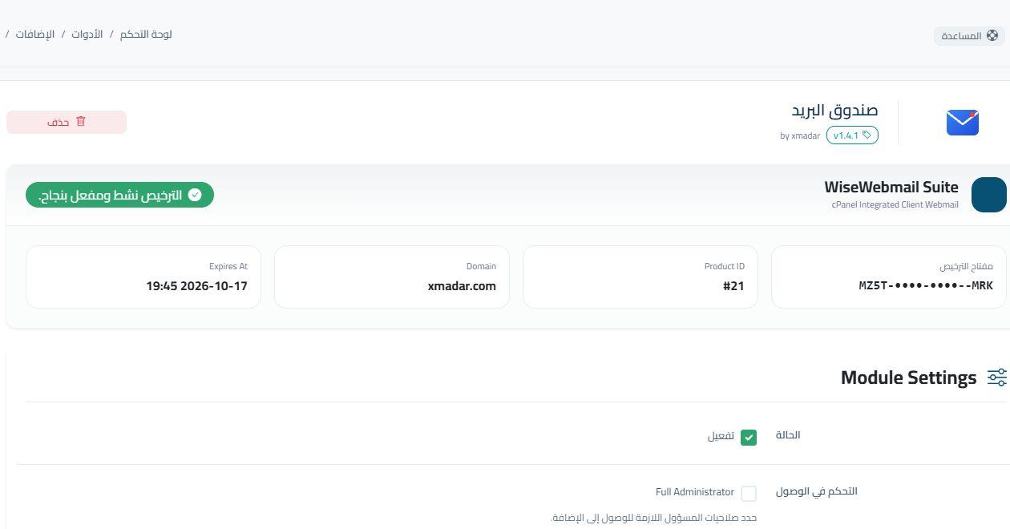Click the checkmark icon in license badge
This screenshot has height=529, width=1010.
(x=195, y=195)
